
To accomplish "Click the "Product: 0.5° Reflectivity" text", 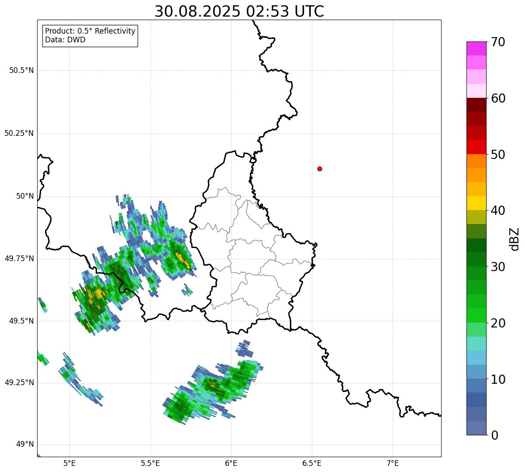I will point(90,31).
